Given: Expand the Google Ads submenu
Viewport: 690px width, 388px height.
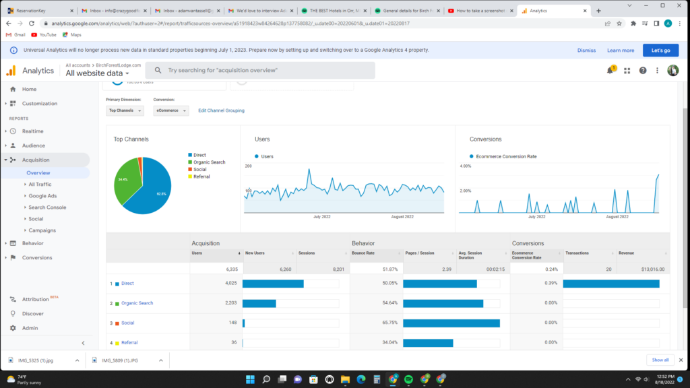Looking at the screenshot, I should pos(25,196).
